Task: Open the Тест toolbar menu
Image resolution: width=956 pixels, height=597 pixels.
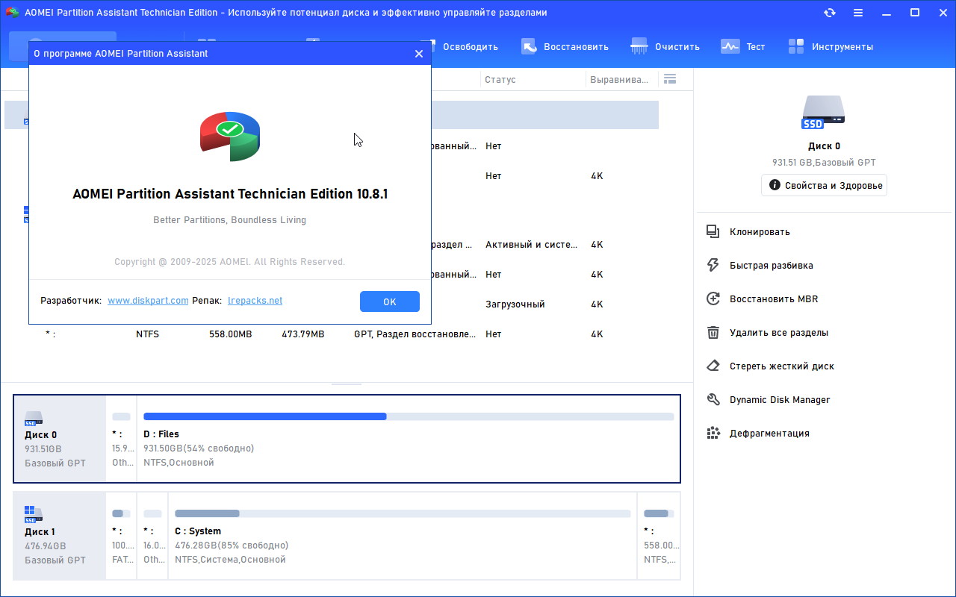Action: [743, 46]
